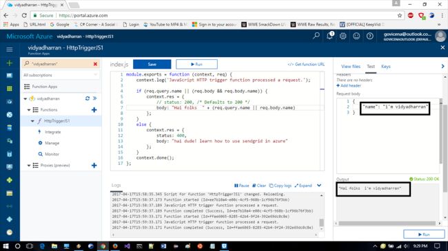Click in the function app search field

pyautogui.click(x=61, y=64)
